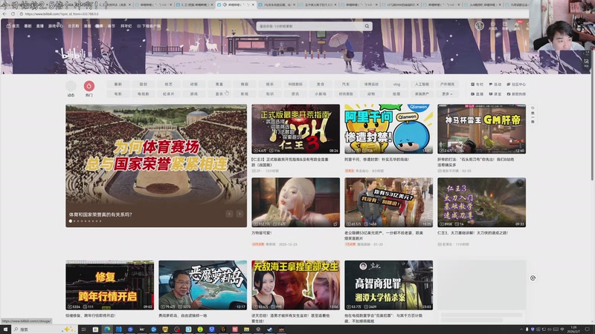Click the search magnifier icon in the Bilibili search box

pos(367,26)
